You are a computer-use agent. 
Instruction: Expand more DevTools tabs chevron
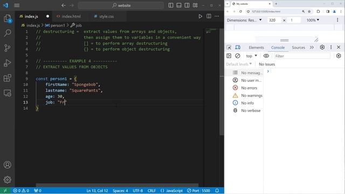click(312, 47)
